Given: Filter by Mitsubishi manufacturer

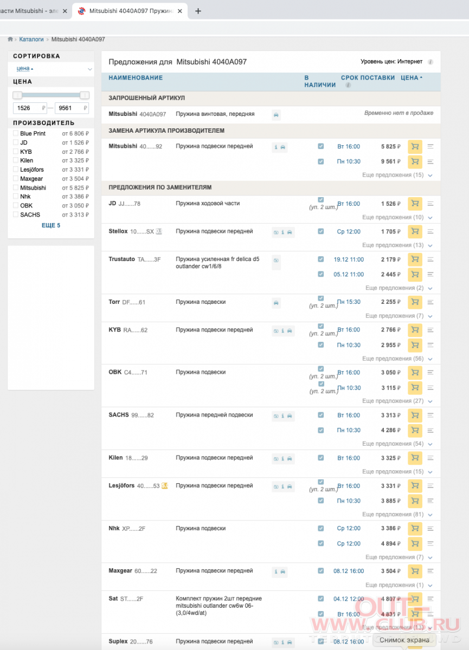Looking at the screenshot, I should pos(16,187).
